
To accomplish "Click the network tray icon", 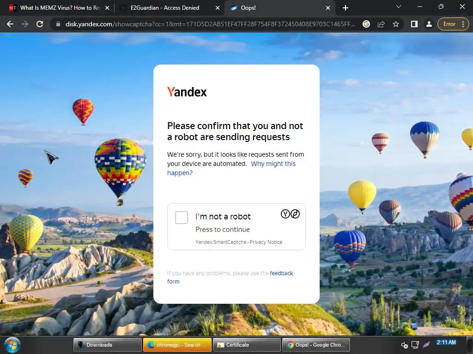I will point(415,345).
